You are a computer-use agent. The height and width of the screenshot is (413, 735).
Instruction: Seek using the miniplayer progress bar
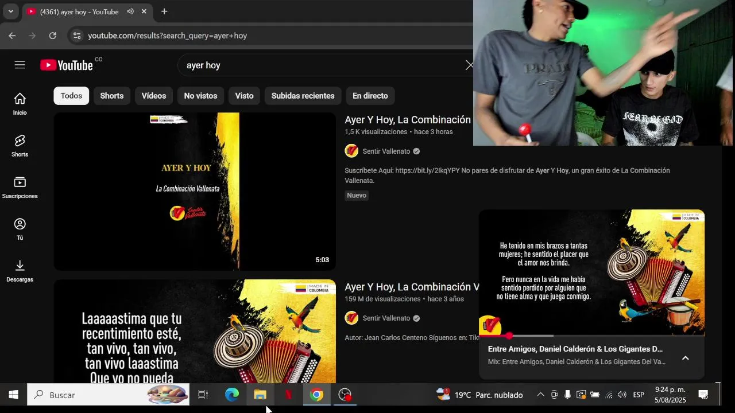[591, 336]
